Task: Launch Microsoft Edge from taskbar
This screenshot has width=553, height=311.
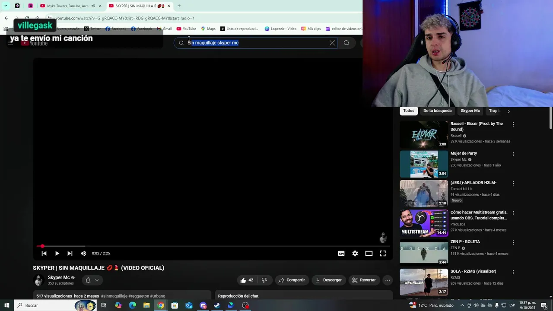Action: pyautogui.click(x=132, y=305)
